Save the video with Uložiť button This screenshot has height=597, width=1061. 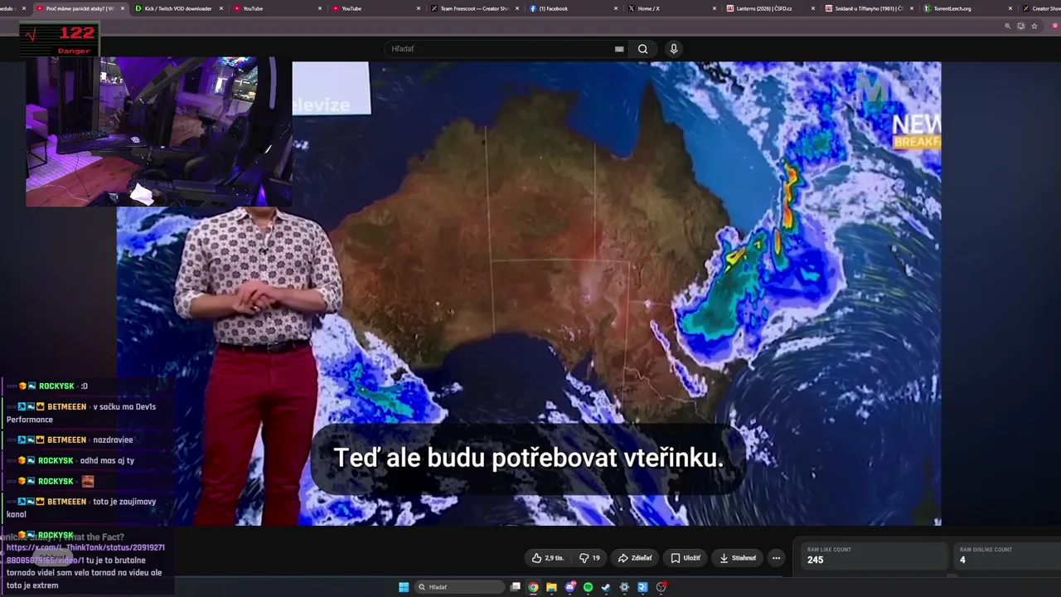[686, 558]
